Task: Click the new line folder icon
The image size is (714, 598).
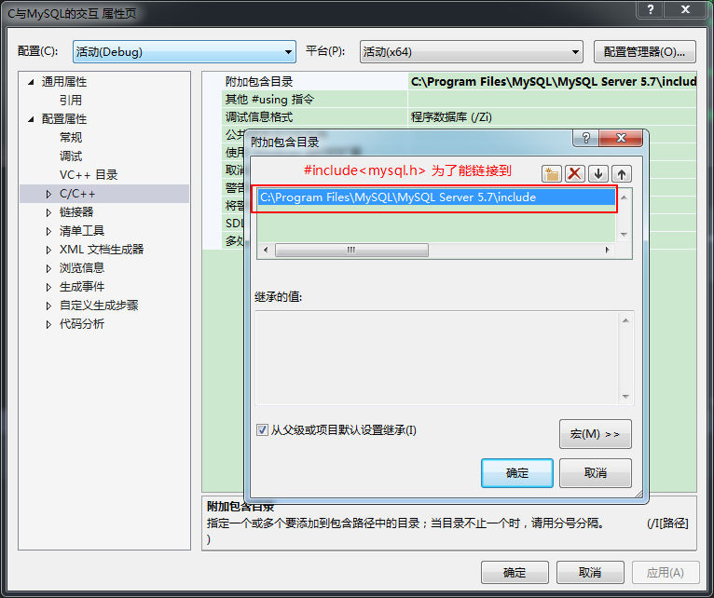Action: [x=553, y=174]
